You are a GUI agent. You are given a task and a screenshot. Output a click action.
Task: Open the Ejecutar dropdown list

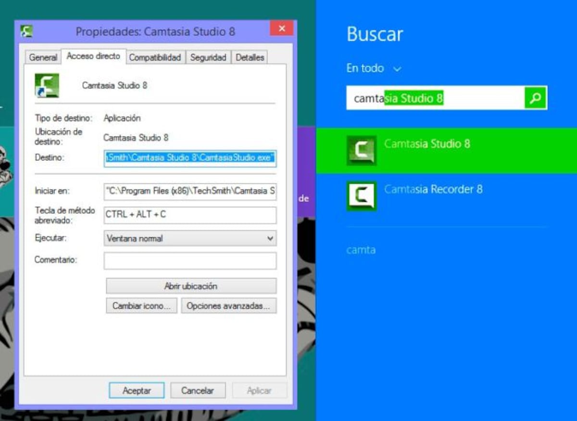click(x=190, y=238)
